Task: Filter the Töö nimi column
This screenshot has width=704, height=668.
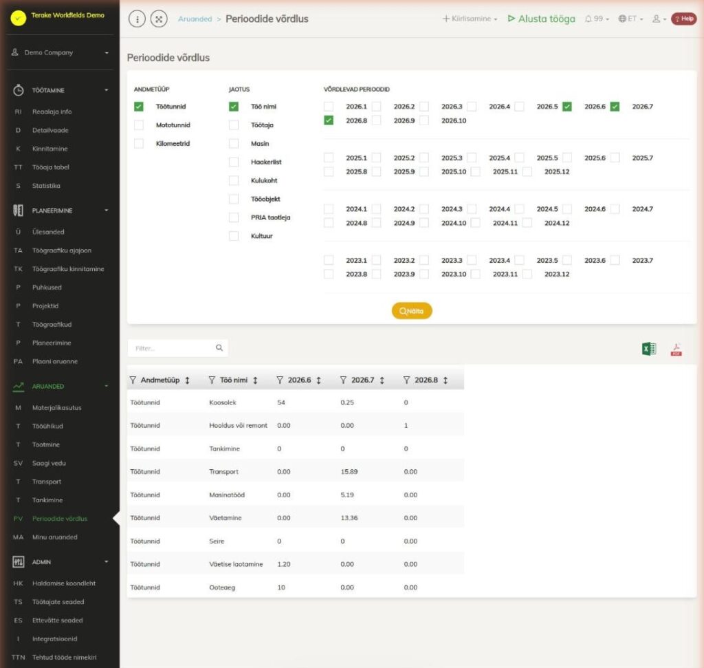Action: point(212,380)
